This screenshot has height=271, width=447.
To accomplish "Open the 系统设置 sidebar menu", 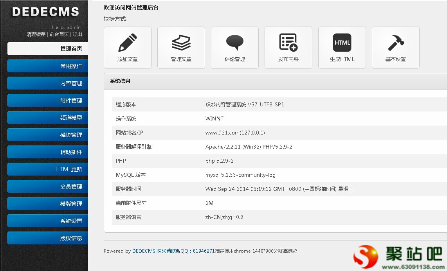I will [48, 221].
